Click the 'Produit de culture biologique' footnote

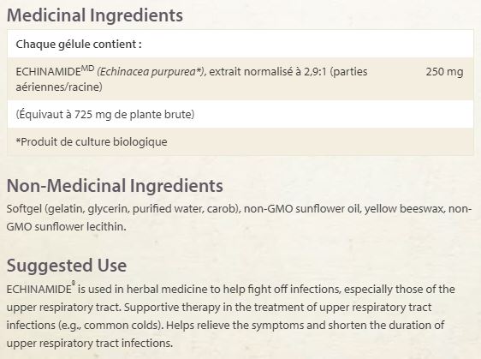click(92, 142)
